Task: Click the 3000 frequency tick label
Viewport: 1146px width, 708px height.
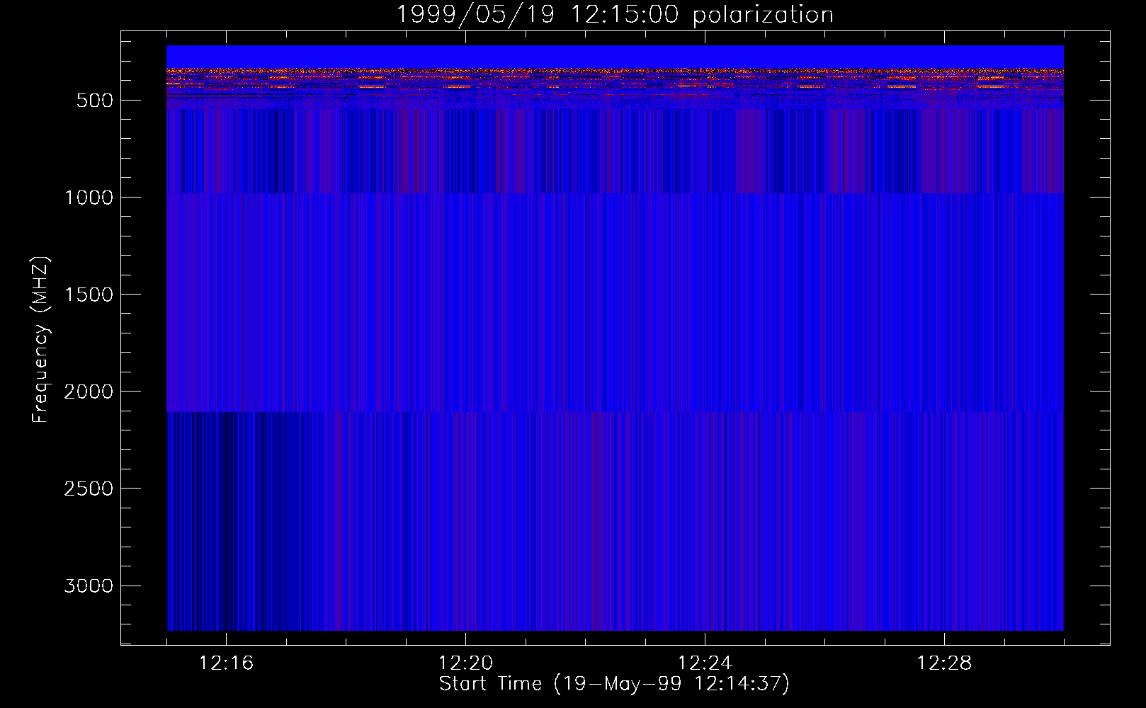Action: click(89, 586)
